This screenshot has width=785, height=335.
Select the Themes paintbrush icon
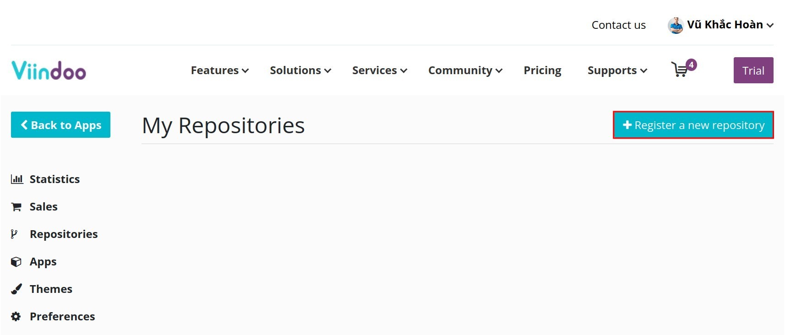click(16, 289)
